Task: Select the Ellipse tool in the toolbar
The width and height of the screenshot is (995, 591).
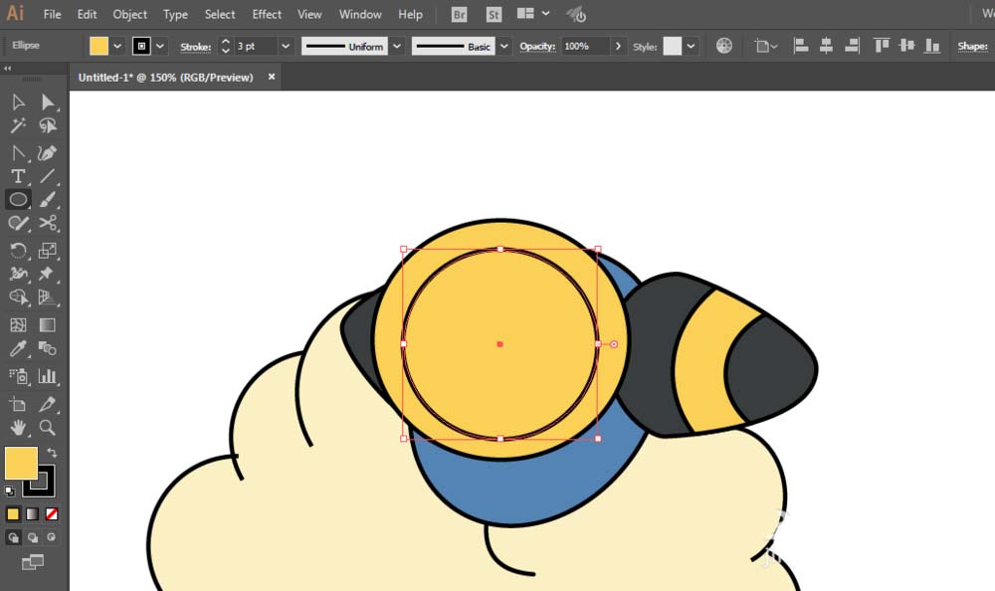Action: pos(18,199)
